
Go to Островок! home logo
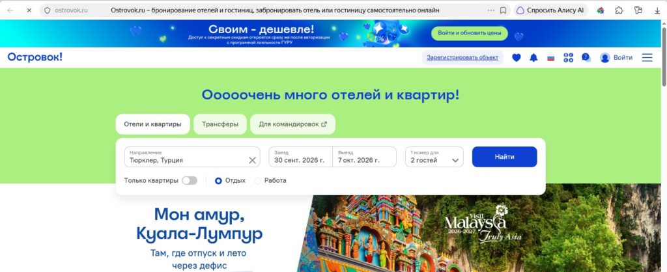[35, 57]
